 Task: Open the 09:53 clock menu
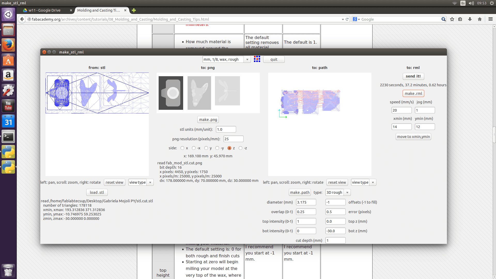click(x=482, y=3)
